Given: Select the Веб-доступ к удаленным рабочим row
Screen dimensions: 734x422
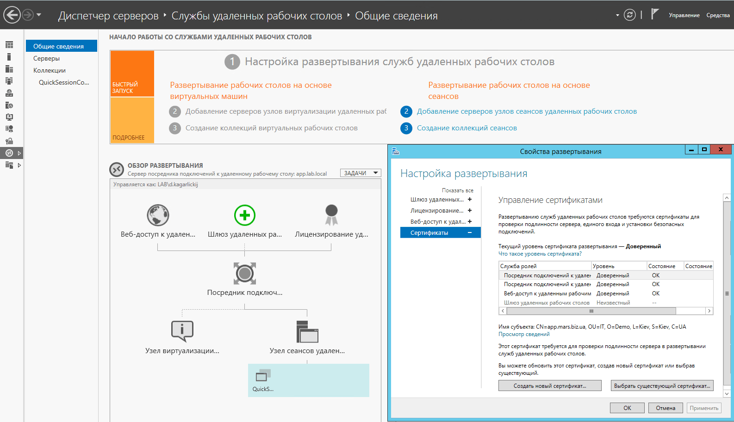Looking at the screenshot, I should (606, 294).
